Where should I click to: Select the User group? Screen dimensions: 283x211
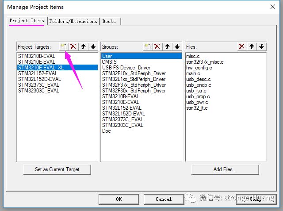point(141,56)
